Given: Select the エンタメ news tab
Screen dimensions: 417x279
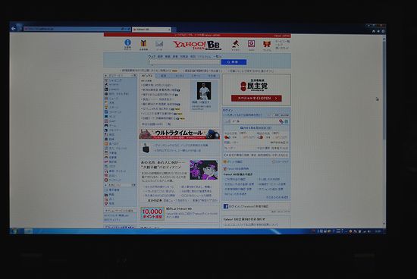Looking at the screenshot, I should point(180,76).
